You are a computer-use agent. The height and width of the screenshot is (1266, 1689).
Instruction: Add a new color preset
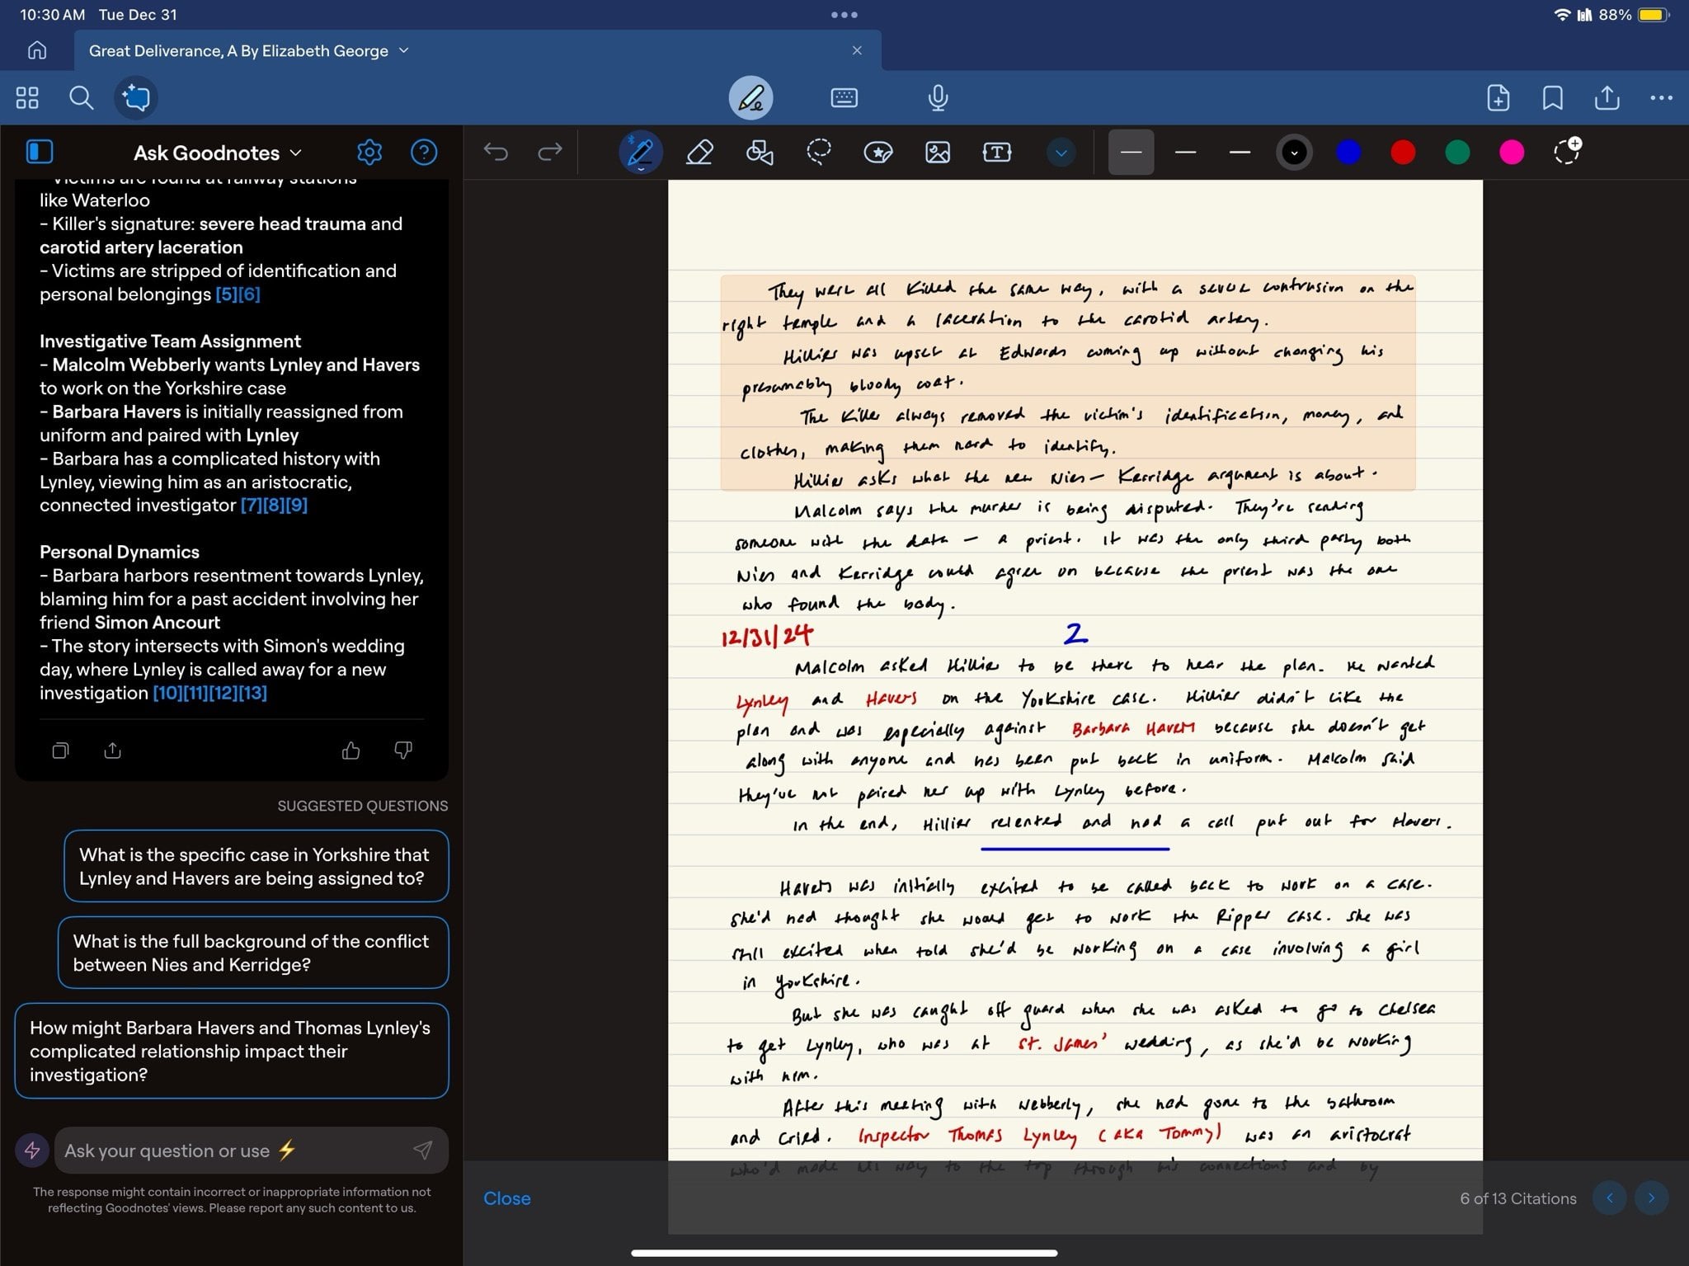point(1567,151)
